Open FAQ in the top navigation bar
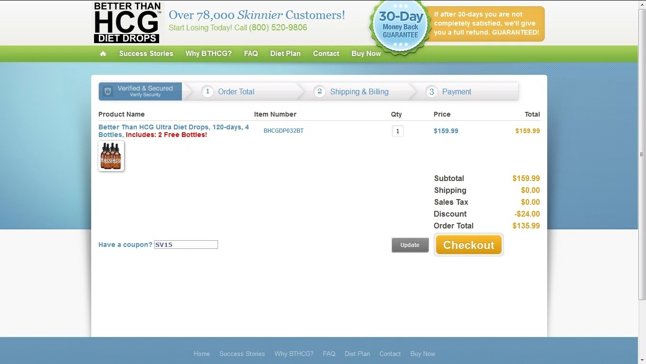Image resolution: width=646 pixels, height=364 pixels. [251, 54]
